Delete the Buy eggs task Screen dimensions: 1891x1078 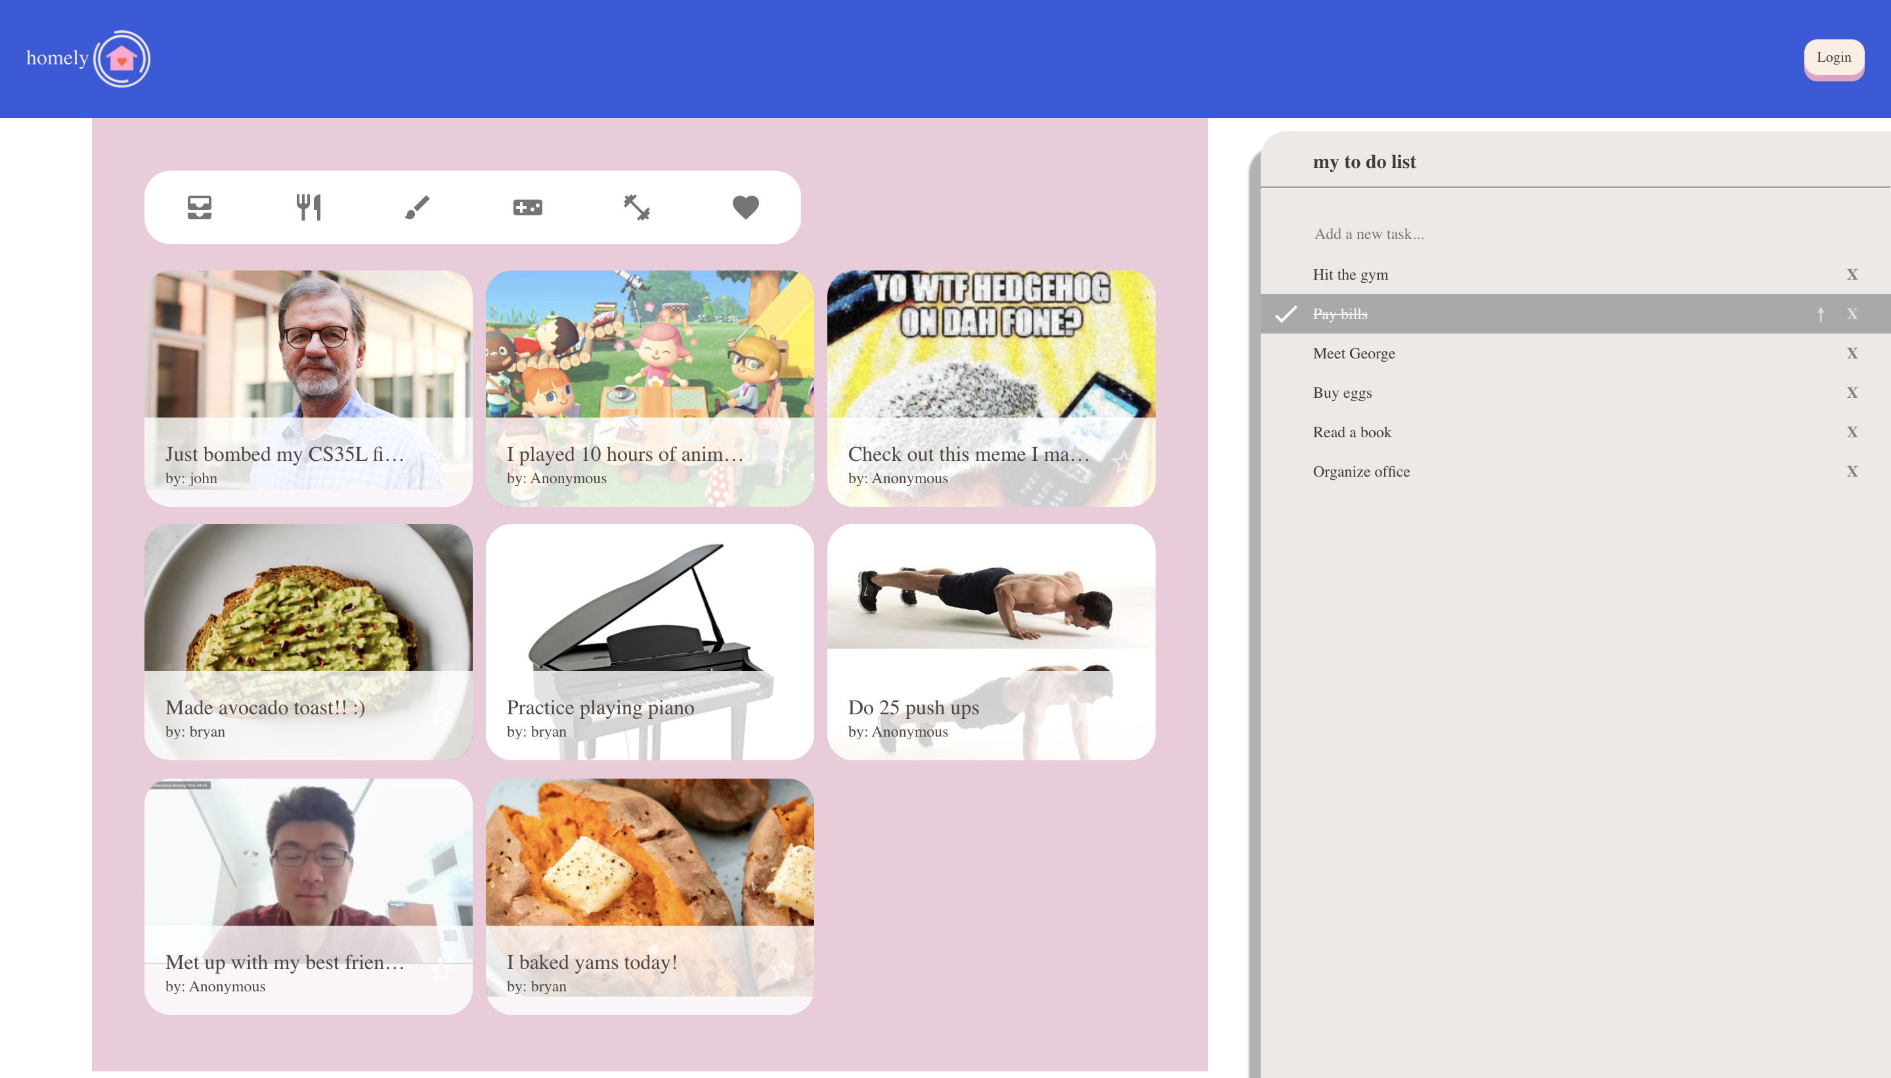[1851, 393]
